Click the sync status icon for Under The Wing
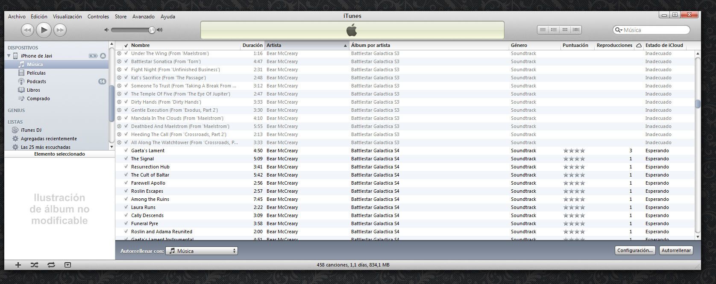The height and width of the screenshot is (284, 716). [119, 53]
